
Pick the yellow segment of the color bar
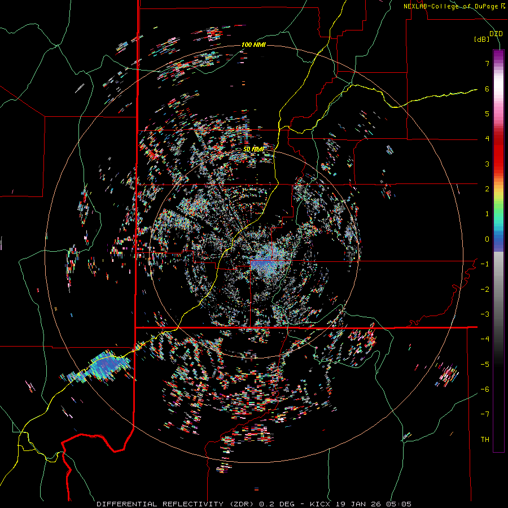click(498, 191)
